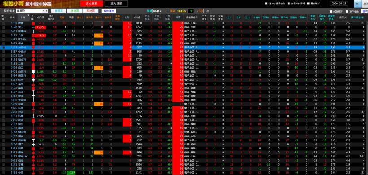Enable the 逢10次提示音效 checkbox
This screenshot has height=175, width=368.
(x=267, y=4)
